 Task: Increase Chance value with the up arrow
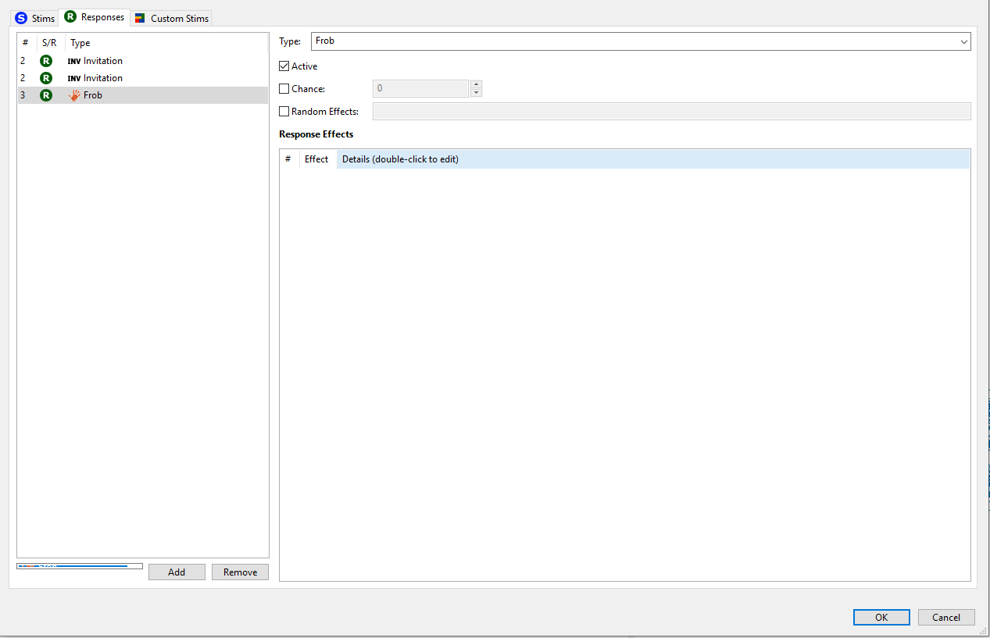476,84
